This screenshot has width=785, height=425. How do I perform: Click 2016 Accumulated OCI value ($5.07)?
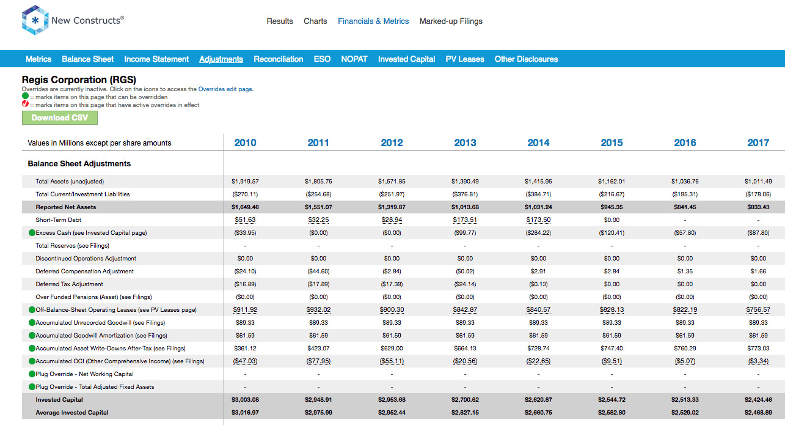(685, 361)
